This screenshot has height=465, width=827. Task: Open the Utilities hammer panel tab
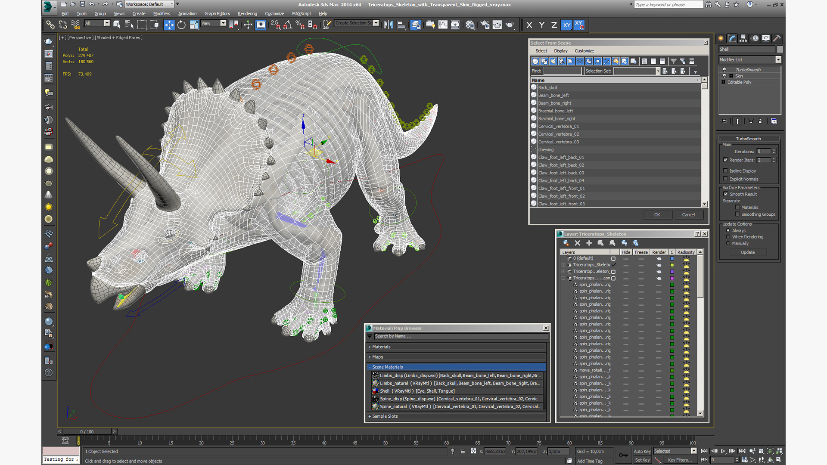pyautogui.click(x=777, y=38)
